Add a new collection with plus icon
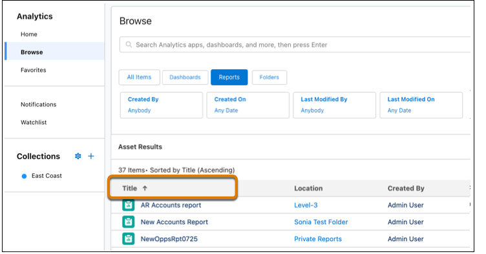The width and height of the screenshot is (486, 254). coord(91,156)
